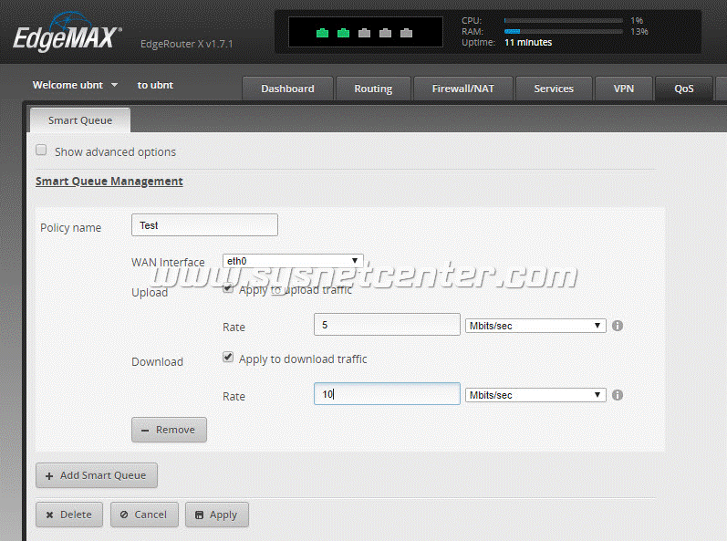727x541 pixels.
Task: Open the WAN Interface eth0 dropdown
Action: pos(293,261)
